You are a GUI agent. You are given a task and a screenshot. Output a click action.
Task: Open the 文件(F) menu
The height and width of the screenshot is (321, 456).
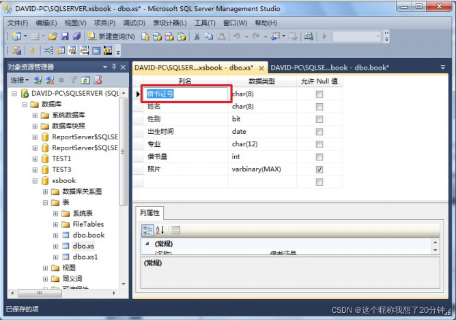pyautogui.click(x=18, y=23)
